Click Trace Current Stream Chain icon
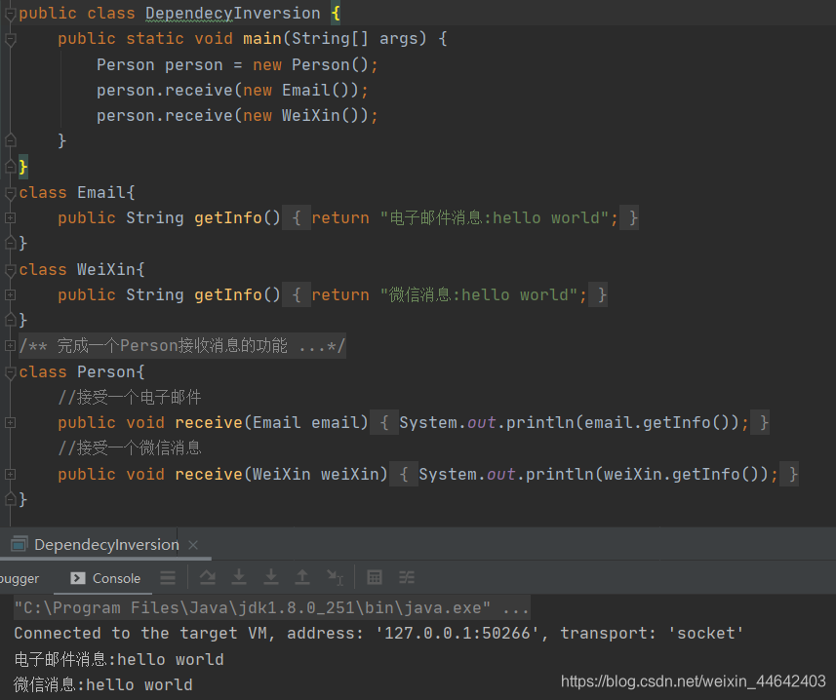Viewport: 836px width, 700px height. point(406,577)
